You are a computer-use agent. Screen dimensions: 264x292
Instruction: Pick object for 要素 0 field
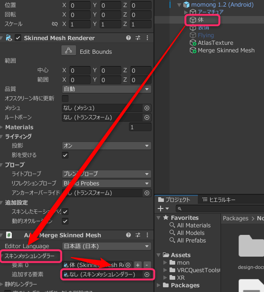point(128,265)
